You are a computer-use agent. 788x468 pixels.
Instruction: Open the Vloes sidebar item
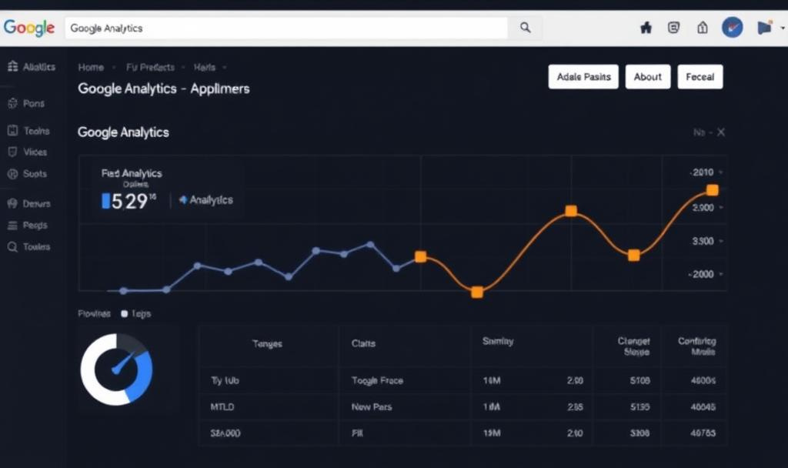(x=35, y=152)
